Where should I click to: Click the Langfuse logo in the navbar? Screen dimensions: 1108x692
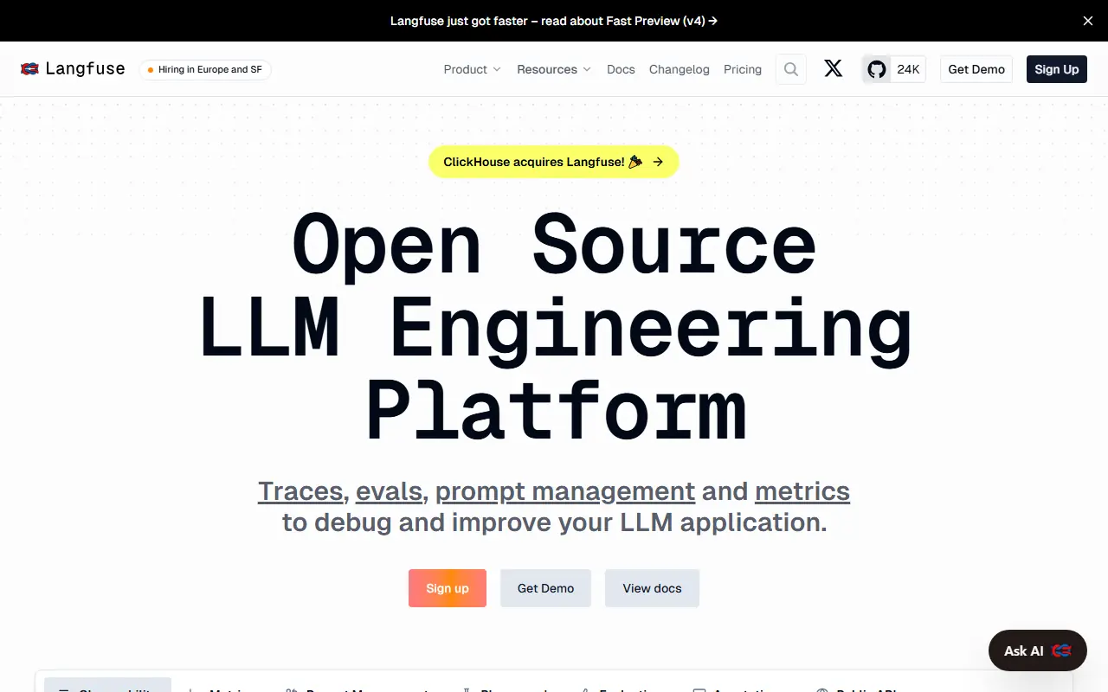tap(73, 68)
